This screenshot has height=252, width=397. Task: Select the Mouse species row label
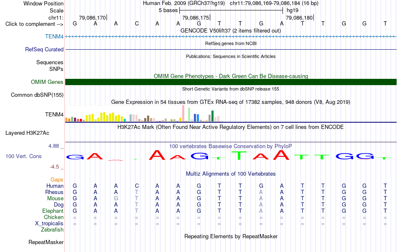(55, 199)
